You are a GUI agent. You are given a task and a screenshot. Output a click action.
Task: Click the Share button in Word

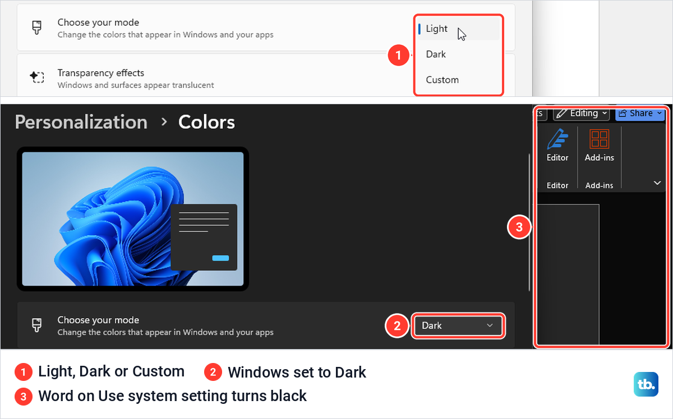[640, 113]
